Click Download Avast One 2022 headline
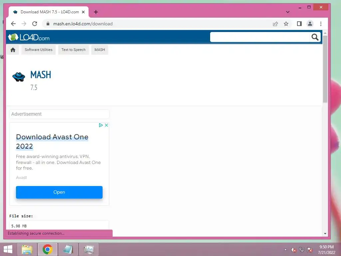 click(52, 141)
